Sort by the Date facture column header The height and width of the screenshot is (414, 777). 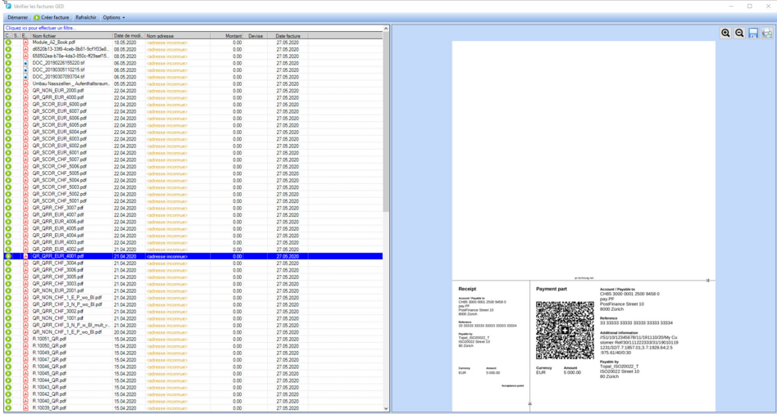click(288, 36)
